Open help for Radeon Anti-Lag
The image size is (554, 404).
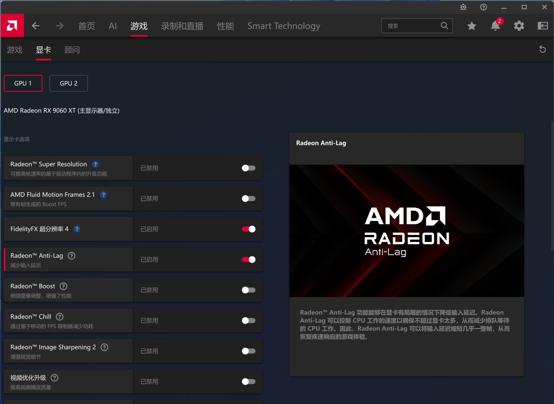[72, 256]
